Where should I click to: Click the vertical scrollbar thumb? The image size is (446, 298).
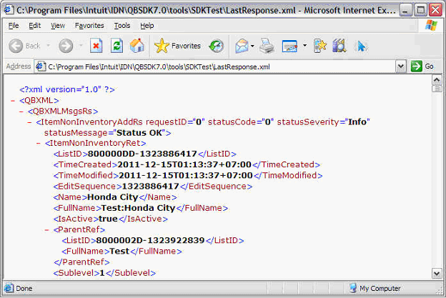click(437, 89)
